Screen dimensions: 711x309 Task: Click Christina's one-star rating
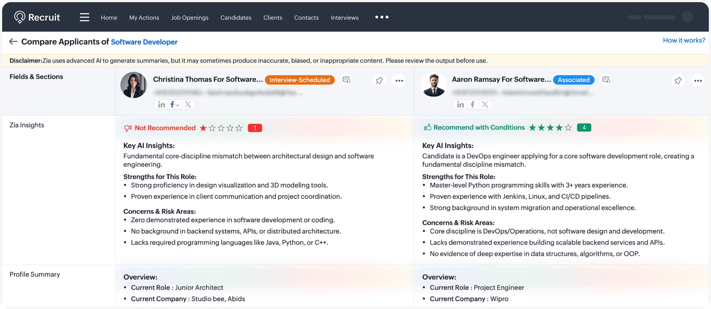221,128
